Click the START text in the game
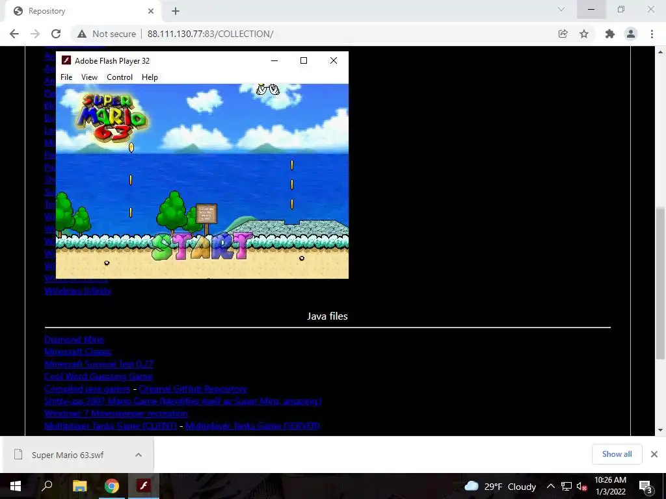This screenshot has height=499, width=666. [x=202, y=246]
